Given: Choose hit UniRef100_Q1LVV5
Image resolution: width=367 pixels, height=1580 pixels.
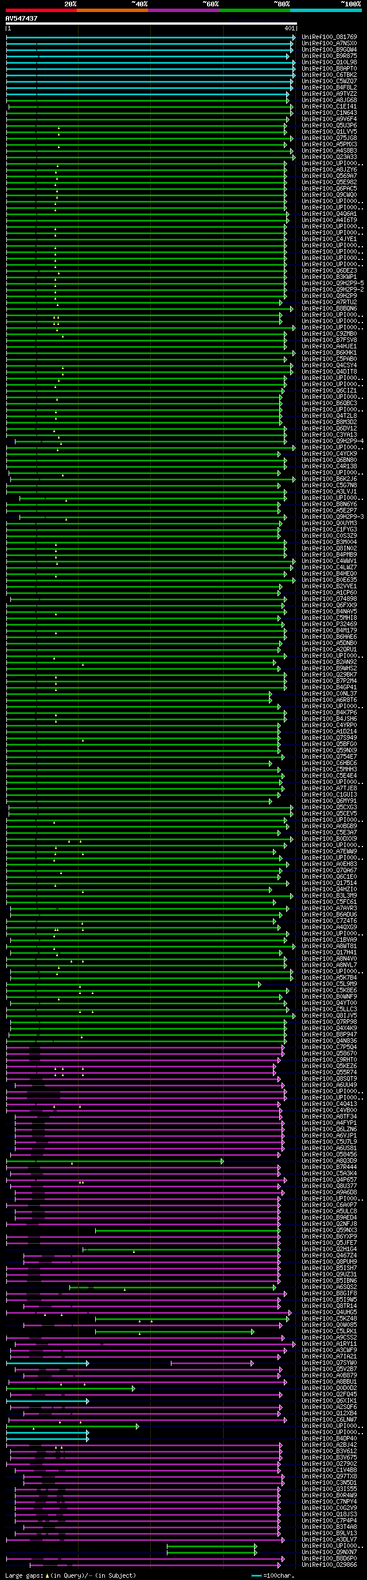Looking at the screenshot, I should click(329, 132).
